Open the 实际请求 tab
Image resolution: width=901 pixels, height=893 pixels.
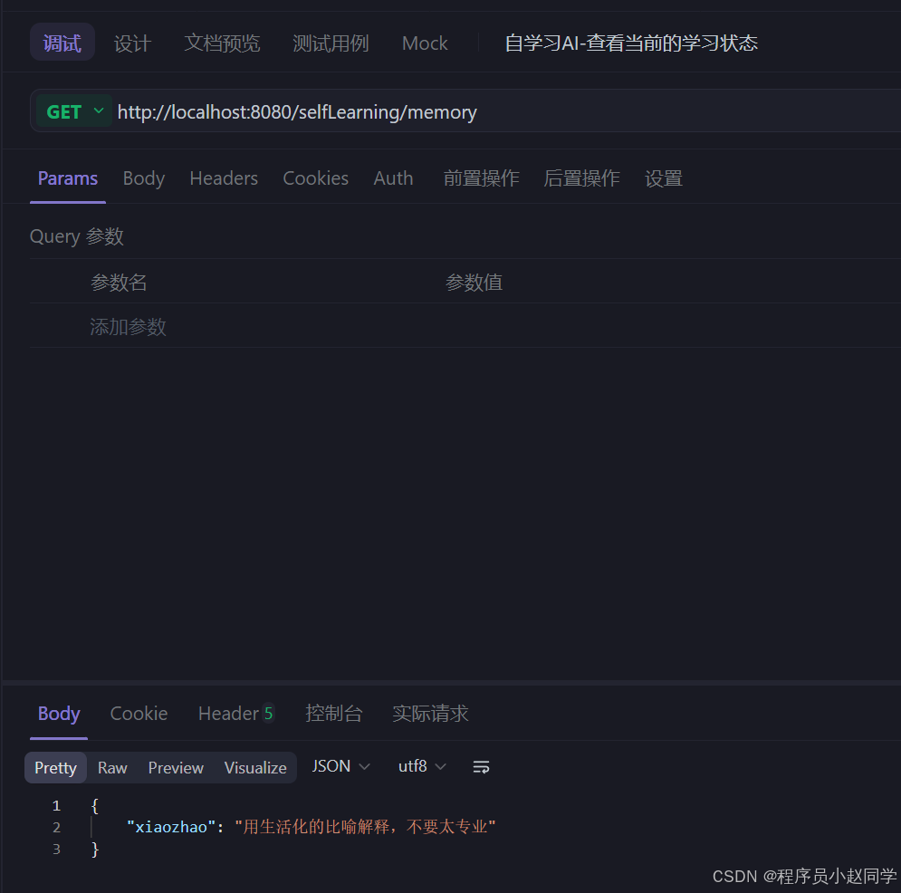point(430,713)
